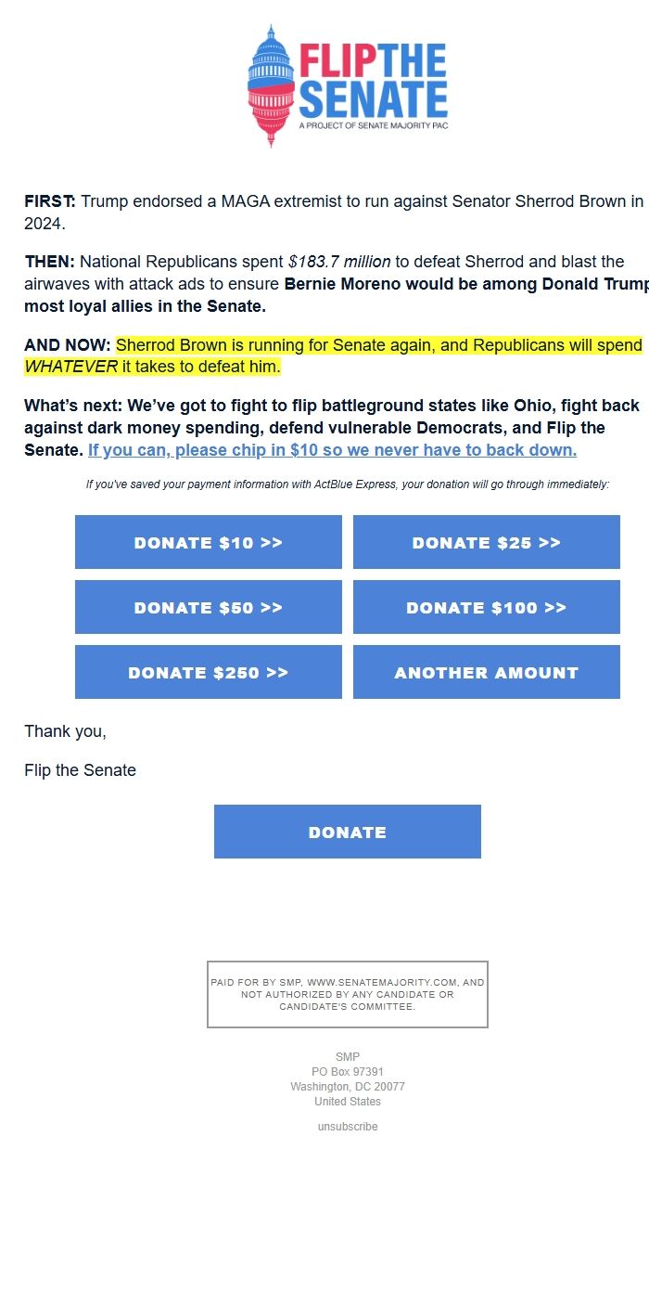This screenshot has width=649, height=1304.
Task: Choose the ANOTHER AMOUNT option
Action: [x=486, y=672]
